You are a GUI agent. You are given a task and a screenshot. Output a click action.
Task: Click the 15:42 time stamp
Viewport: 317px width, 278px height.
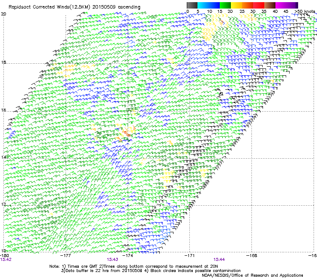click(6, 260)
